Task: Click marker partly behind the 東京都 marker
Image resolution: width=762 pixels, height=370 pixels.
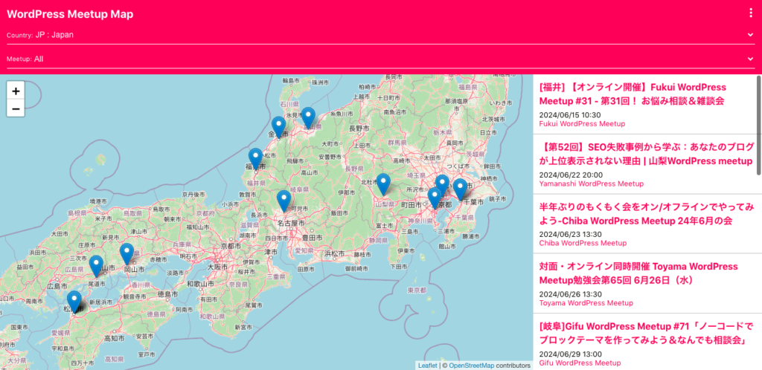Action: tap(443, 182)
